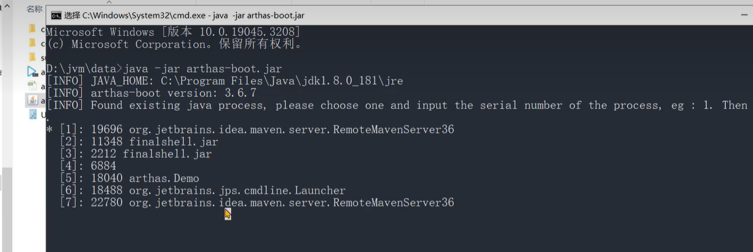Click the 'java -jar arthas-boot.jar' command text

[x=204, y=68]
